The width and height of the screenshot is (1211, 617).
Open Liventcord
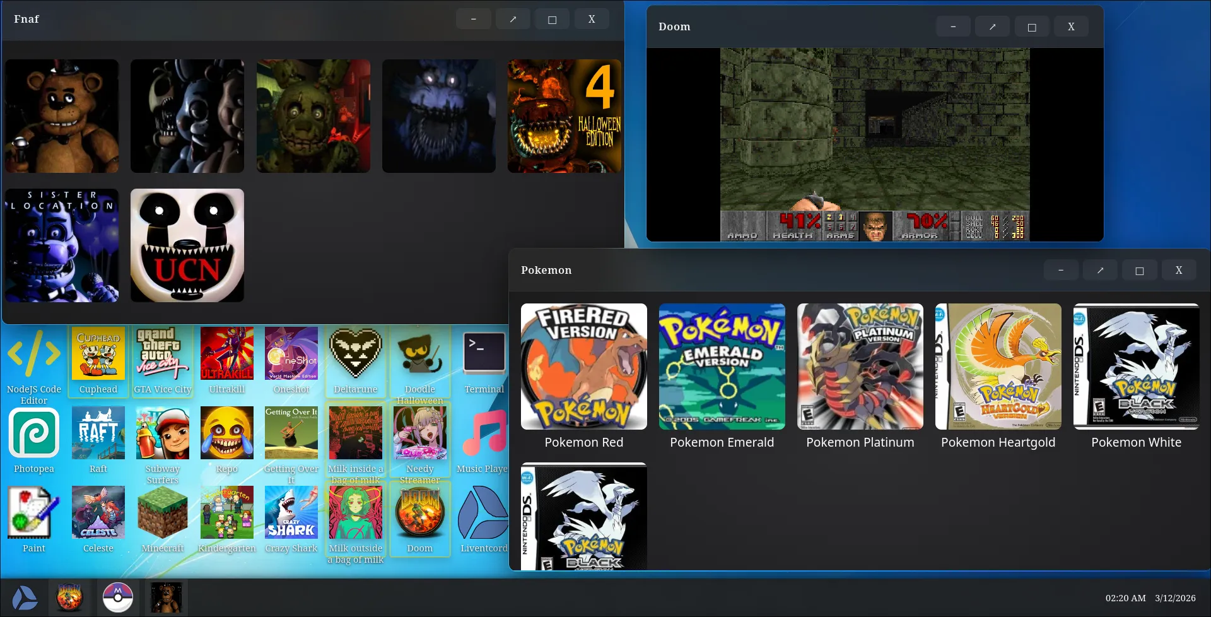[x=483, y=512]
